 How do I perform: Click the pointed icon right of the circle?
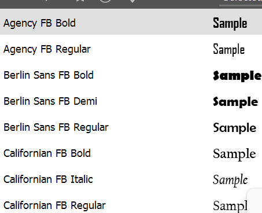pos(132,1)
